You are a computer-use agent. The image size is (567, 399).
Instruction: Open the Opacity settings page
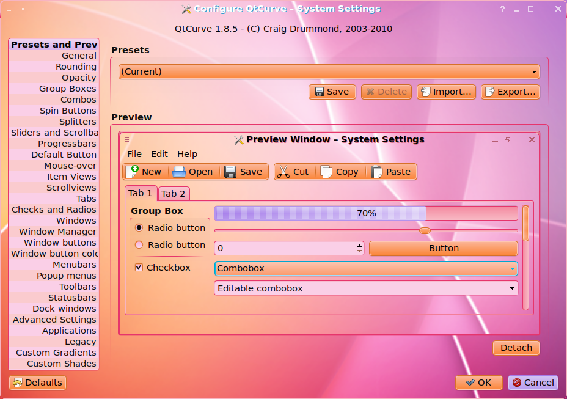click(x=54, y=78)
